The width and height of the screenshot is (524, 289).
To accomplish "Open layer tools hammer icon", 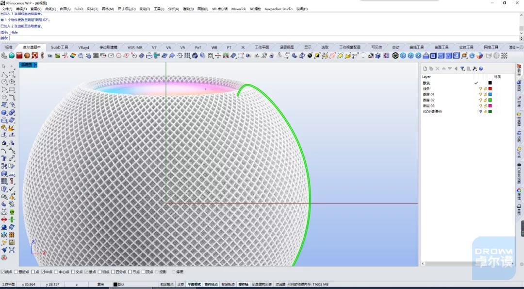I will point(475,68).
